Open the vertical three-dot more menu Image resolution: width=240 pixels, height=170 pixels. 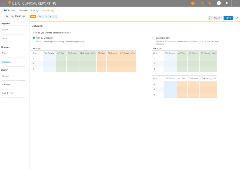click(x=236, y=3)
